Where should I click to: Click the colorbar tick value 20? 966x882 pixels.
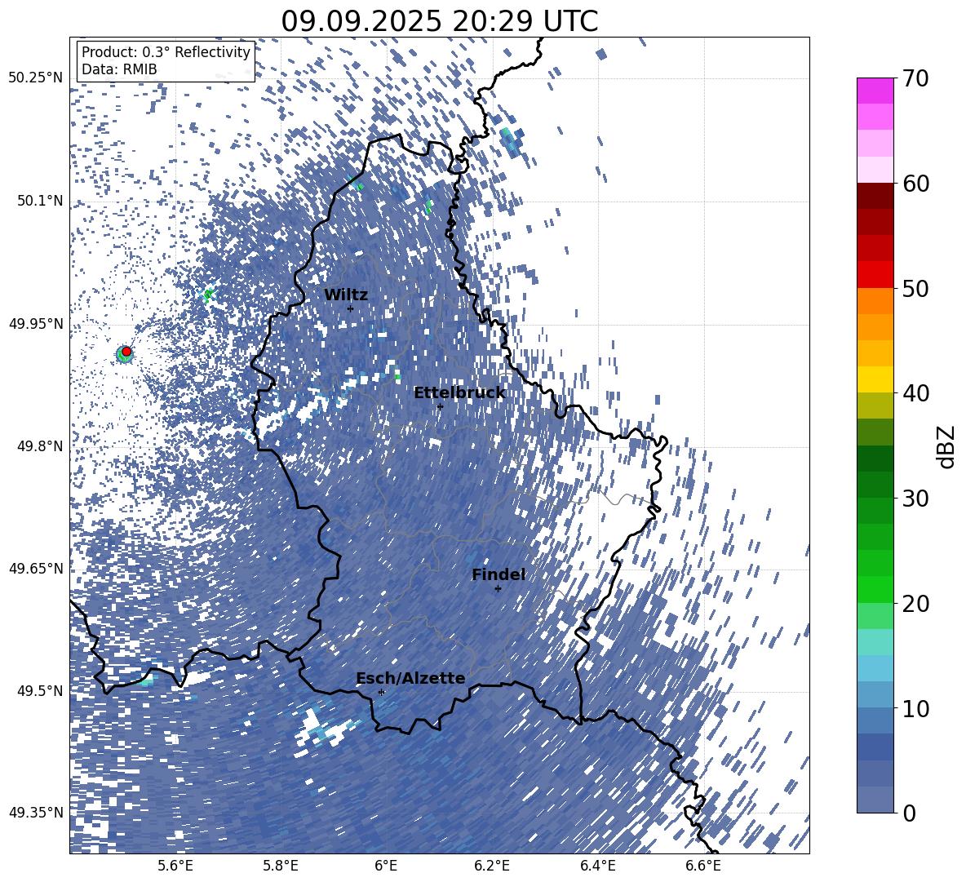[x=915, y=604]
